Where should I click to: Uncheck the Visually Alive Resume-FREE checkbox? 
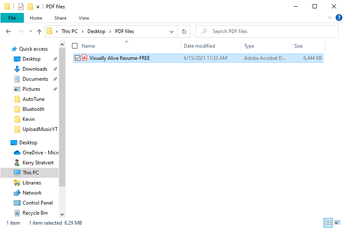tap(77, 58)
